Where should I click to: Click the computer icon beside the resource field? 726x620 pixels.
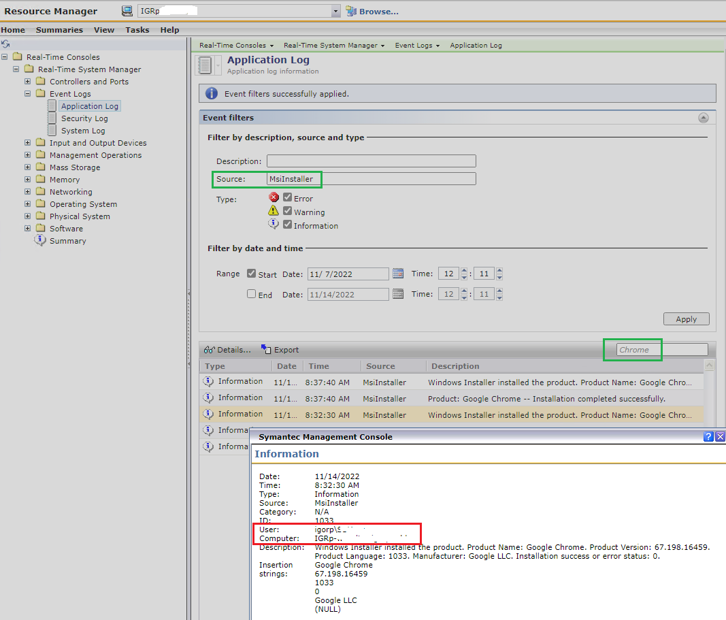[127, 11]
